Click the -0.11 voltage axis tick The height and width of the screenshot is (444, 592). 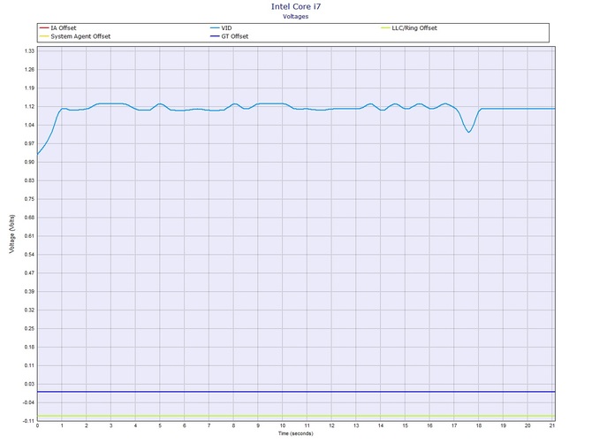coord(29,421)
